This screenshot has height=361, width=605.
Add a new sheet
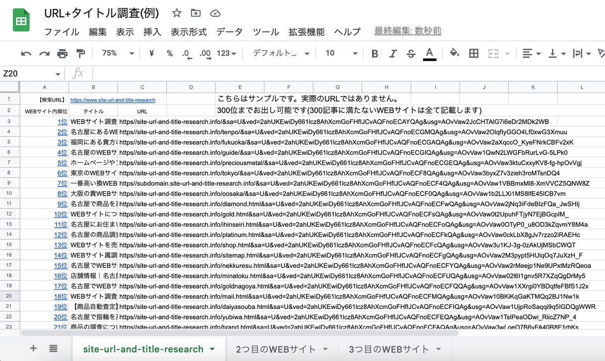[x=33, y=349]
